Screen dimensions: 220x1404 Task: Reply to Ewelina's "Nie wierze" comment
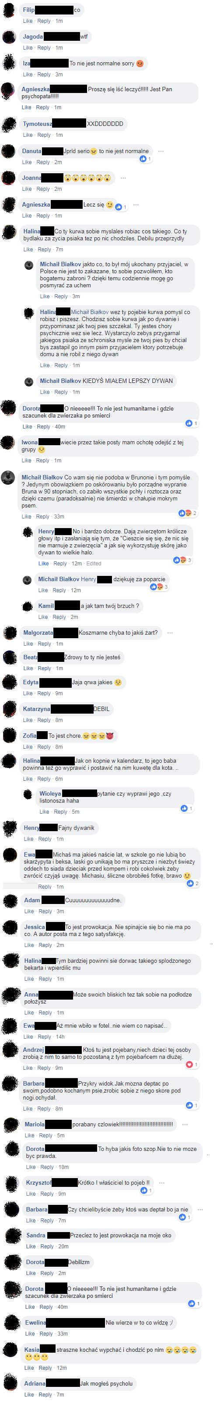click(45, 1334)
